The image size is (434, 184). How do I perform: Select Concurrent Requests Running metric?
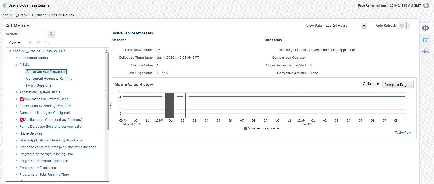tap(49, 79)
